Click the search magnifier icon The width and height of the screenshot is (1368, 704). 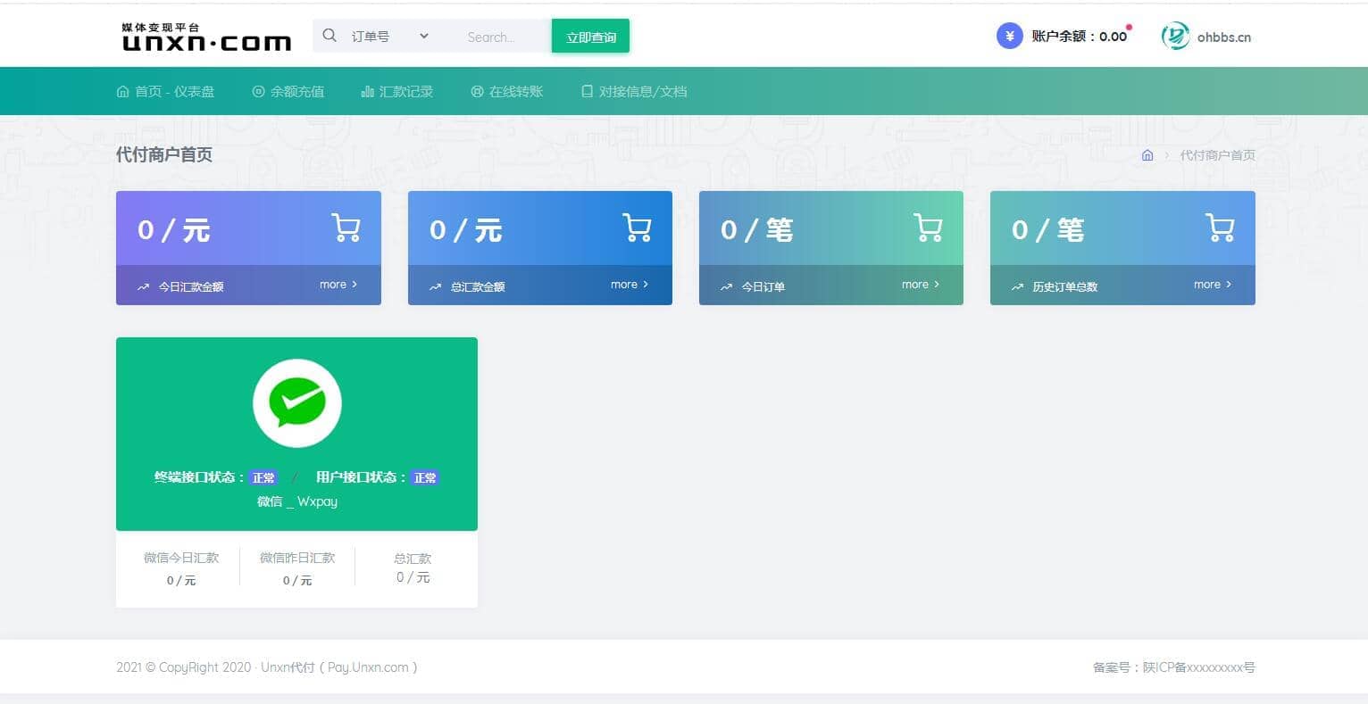[x=329, y=36]
